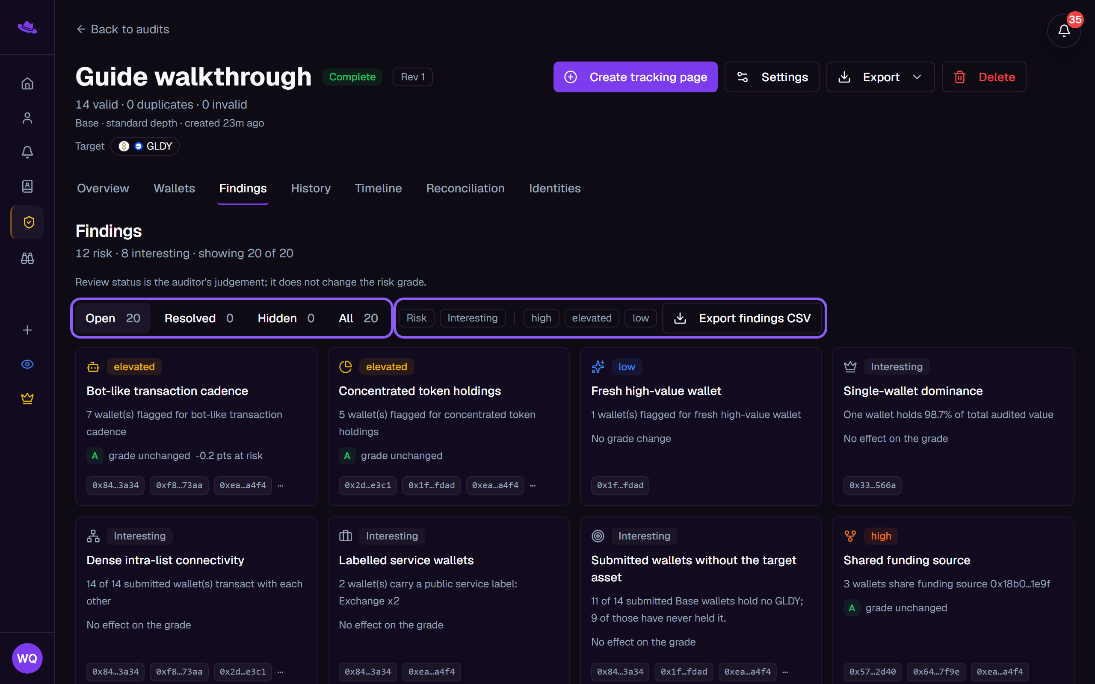The image size is (1095, 684).
Task: Switch to the Overview tab
Action: (x=103, y=188)
